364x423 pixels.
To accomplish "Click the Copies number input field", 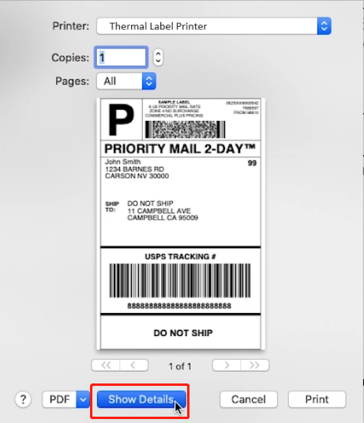I will (121, 57).
